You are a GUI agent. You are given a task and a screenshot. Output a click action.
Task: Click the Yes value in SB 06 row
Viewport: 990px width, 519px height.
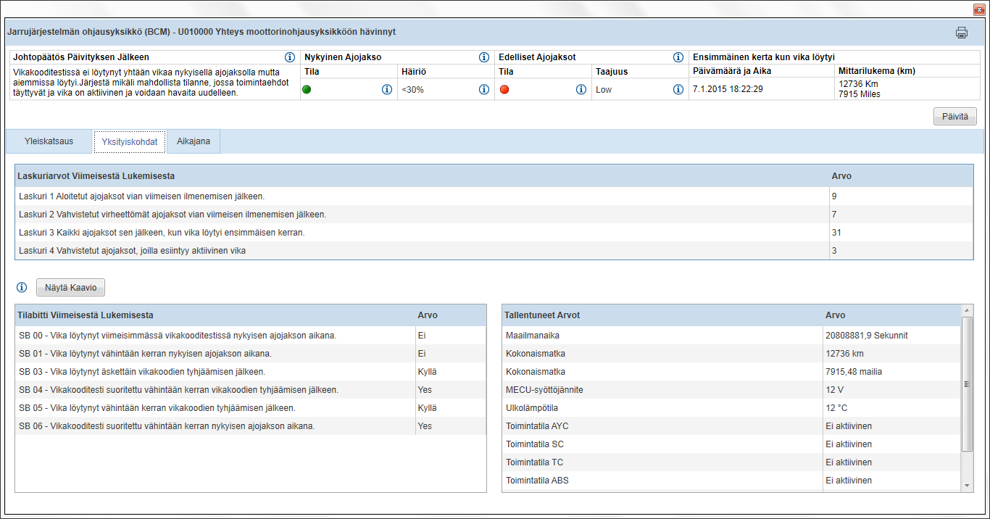[x=425, y=426]
